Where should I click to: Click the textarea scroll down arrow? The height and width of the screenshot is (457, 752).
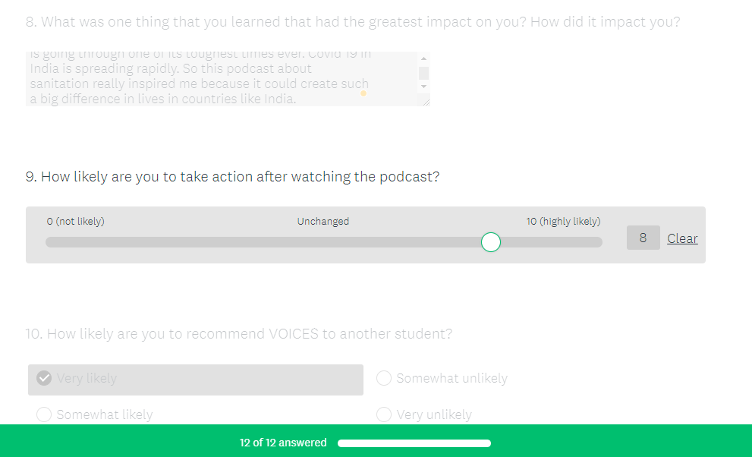(x=423, y=87)
